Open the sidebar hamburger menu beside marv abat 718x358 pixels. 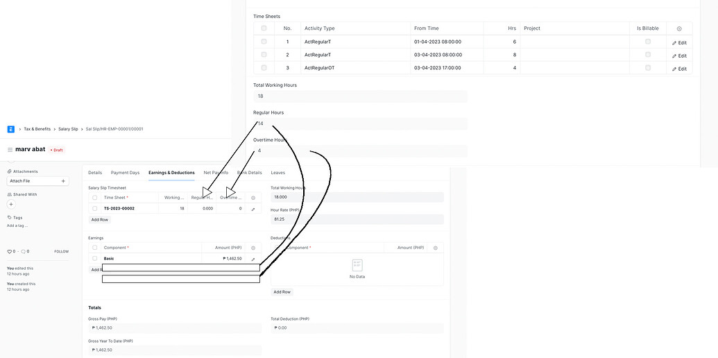tap(10, 150)
